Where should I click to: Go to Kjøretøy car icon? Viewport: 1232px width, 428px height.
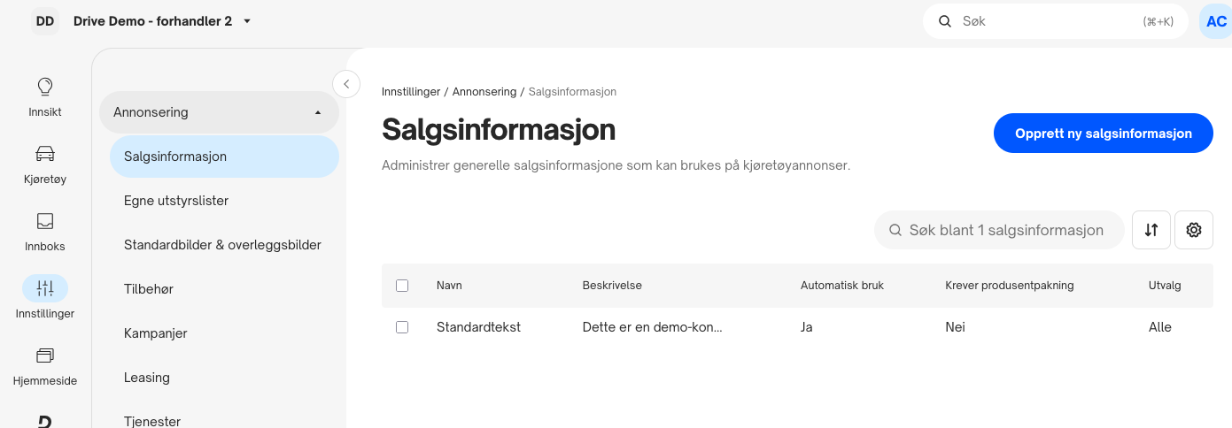point(44,154)
